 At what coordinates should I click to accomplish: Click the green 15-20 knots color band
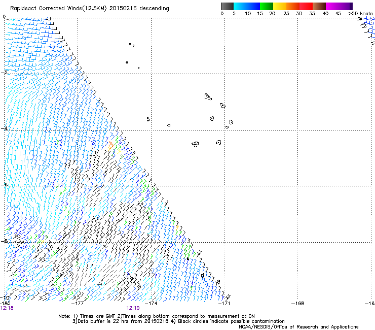[267, 6]
